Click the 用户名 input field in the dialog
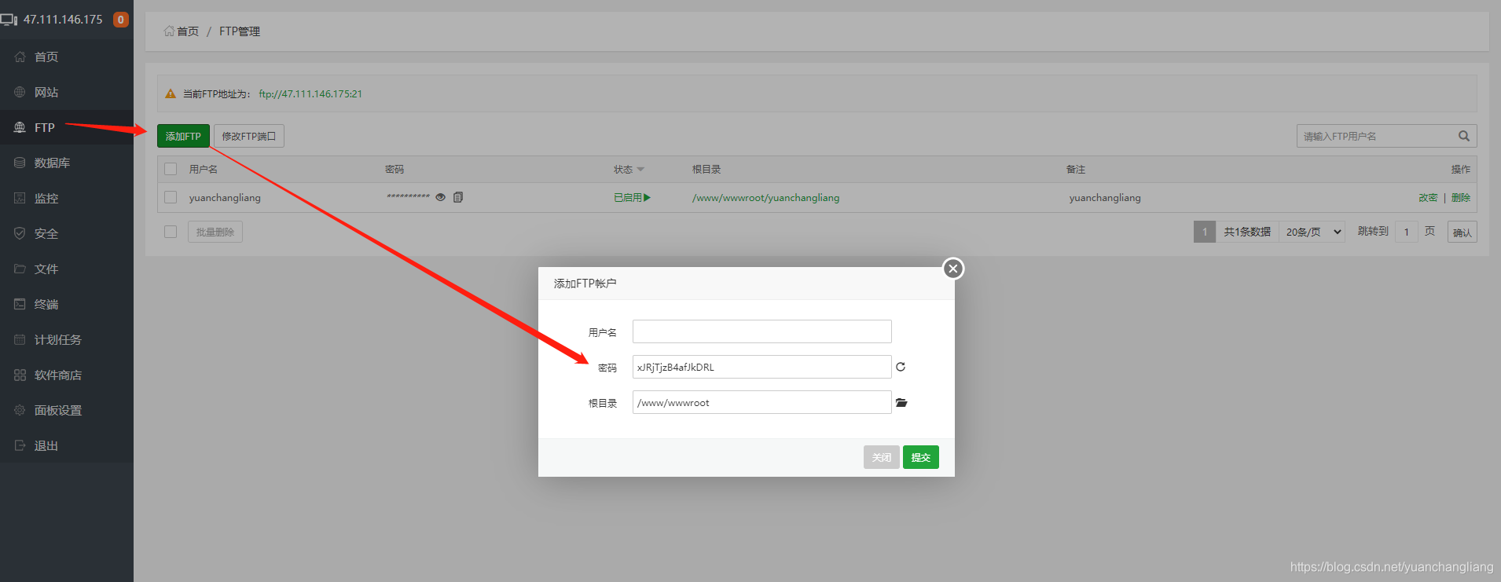The width and height of the screenshot is (1501, 582). 762,331
